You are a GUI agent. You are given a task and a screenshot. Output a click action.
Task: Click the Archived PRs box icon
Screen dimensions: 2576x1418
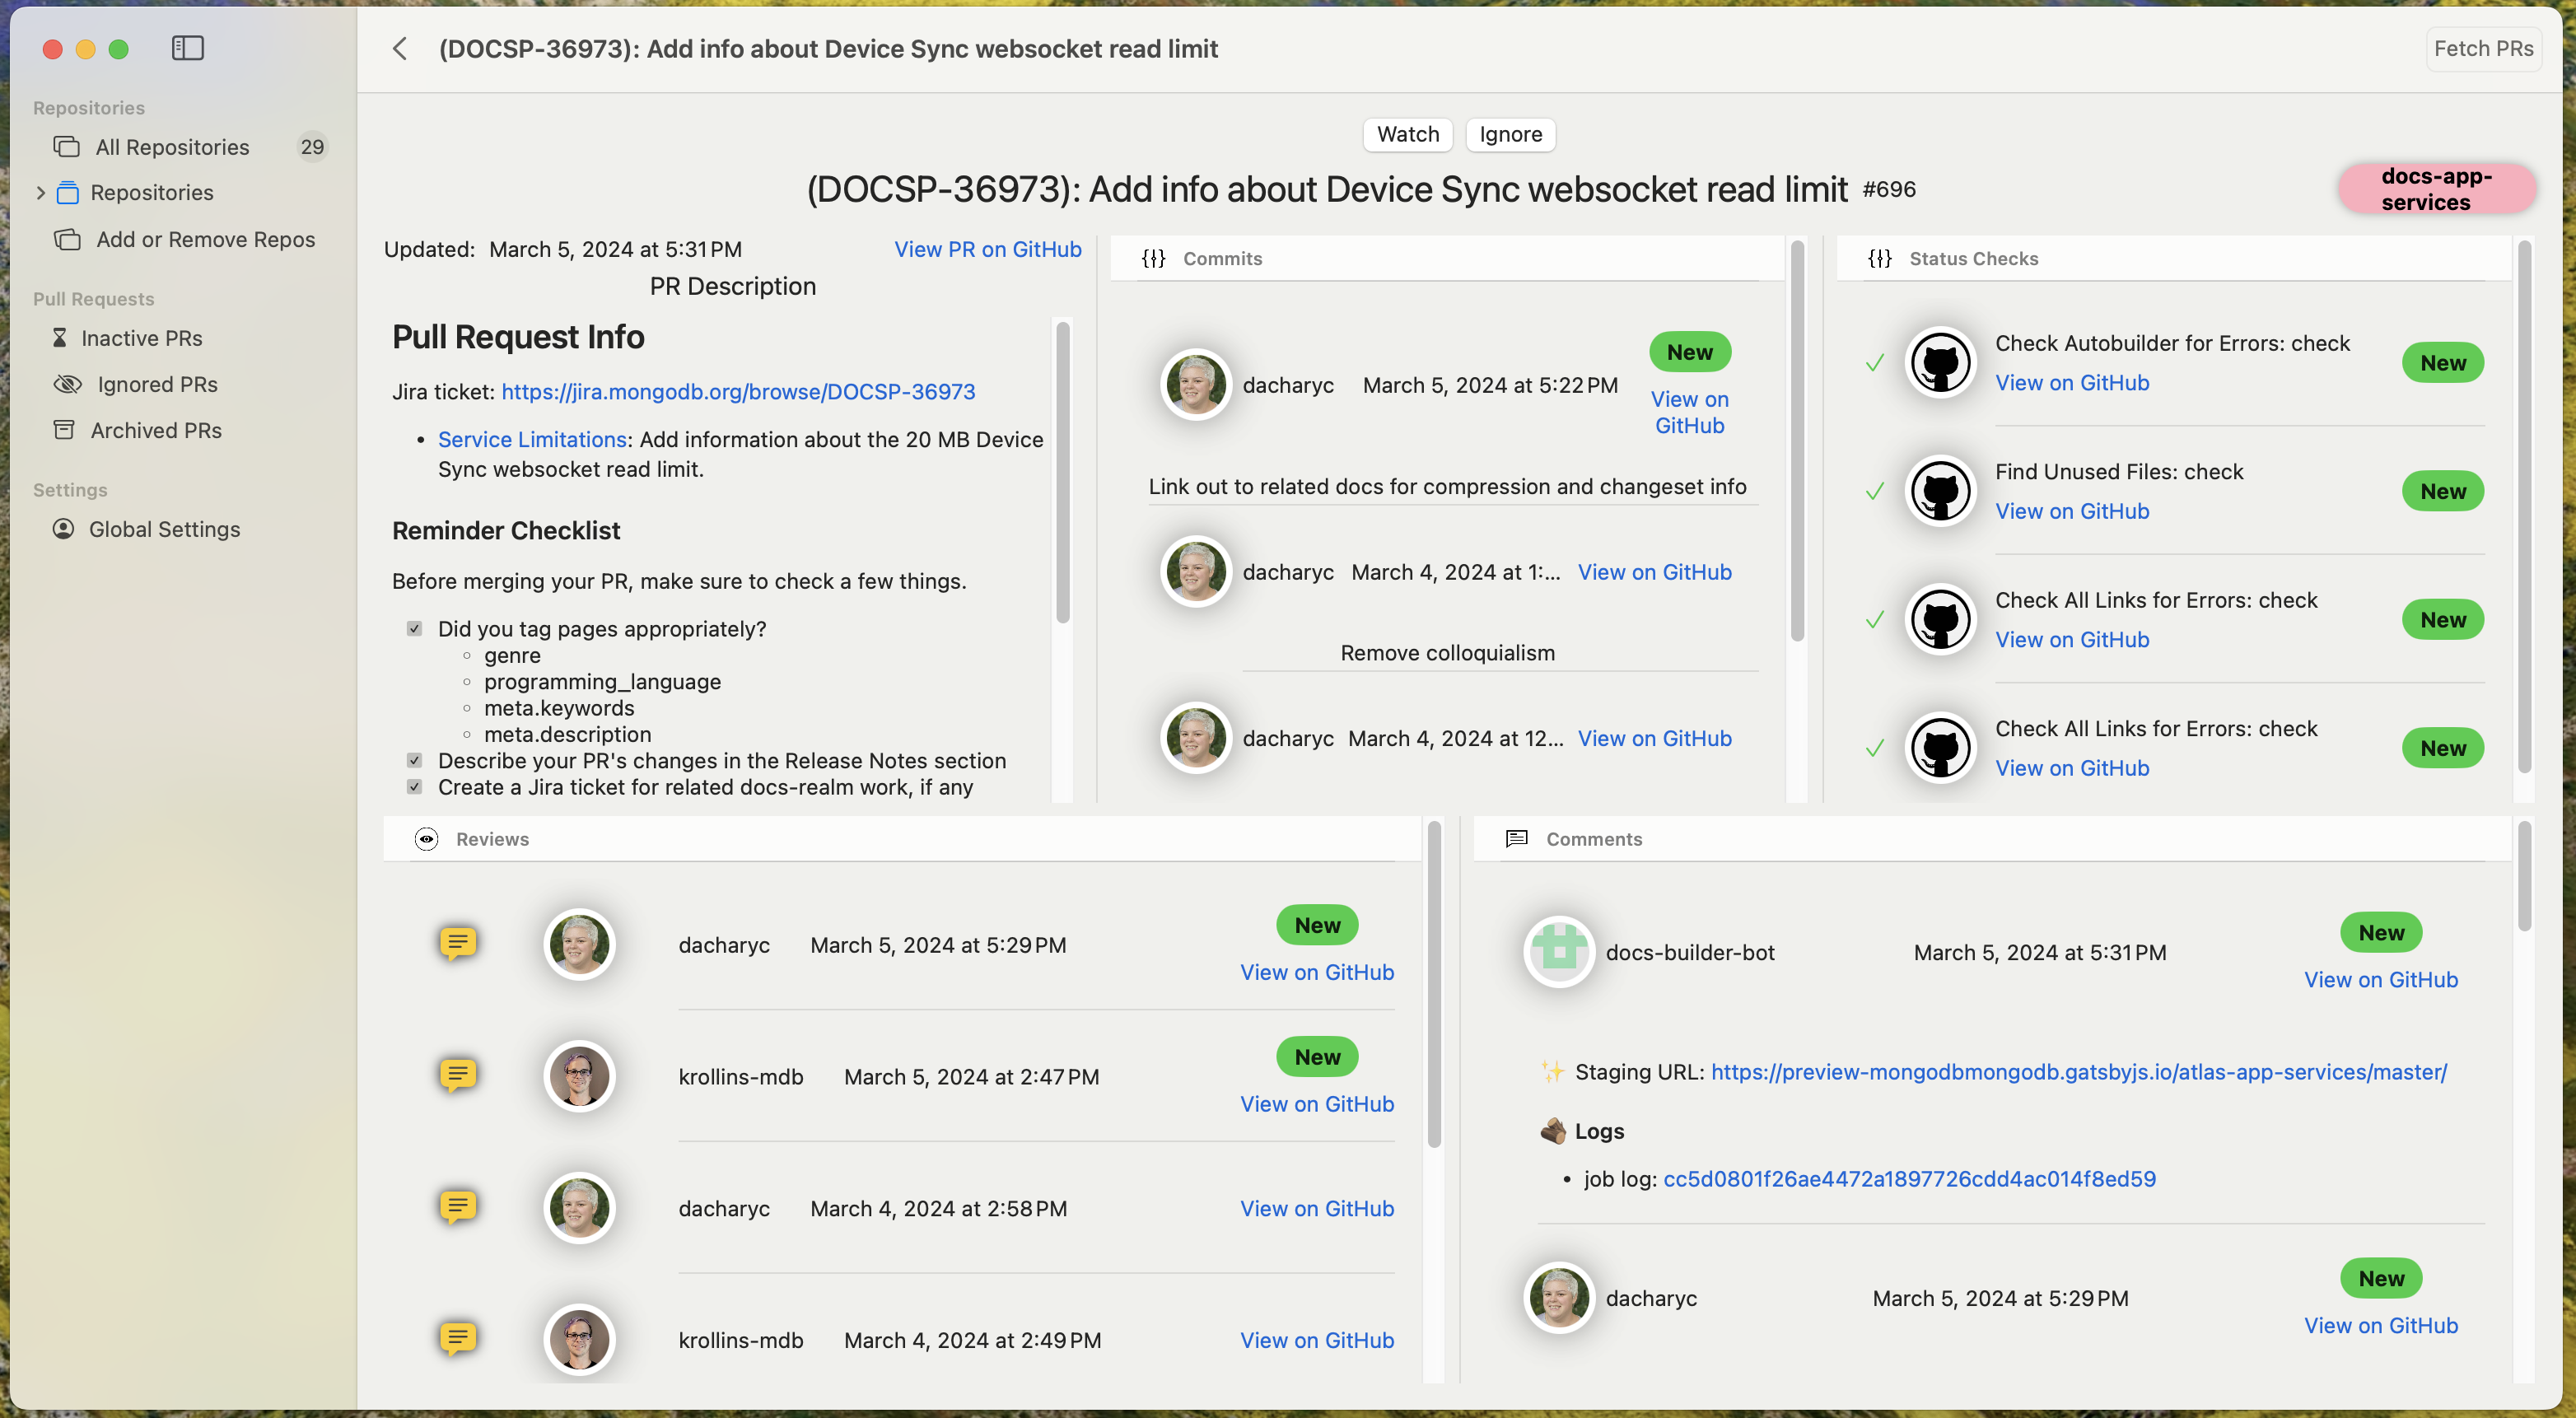tap(63, 430)
